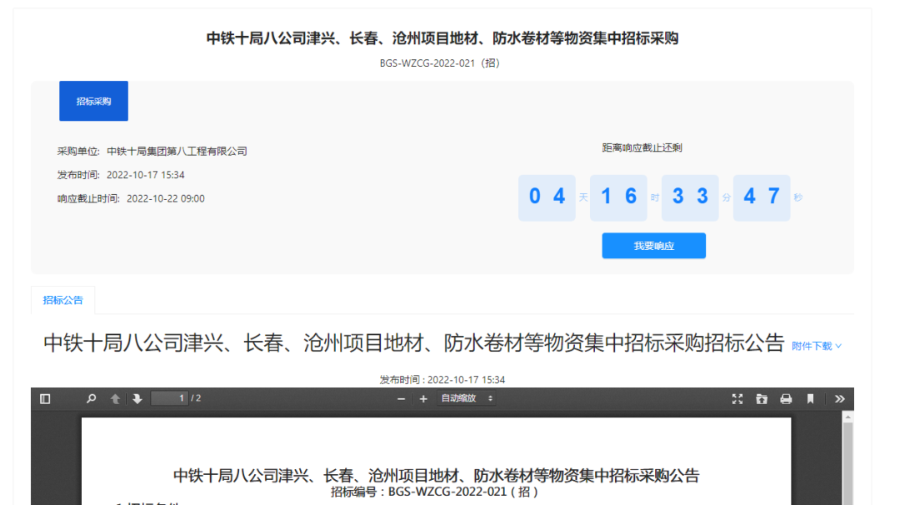The height and width of the screenshot is (505, 900).
Task: Click company name 中铁十局集团第八工程有限公司
Action: (x=177, y=151)
